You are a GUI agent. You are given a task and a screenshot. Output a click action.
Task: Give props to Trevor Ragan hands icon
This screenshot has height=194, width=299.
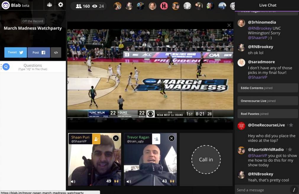[x=172, y=181]
